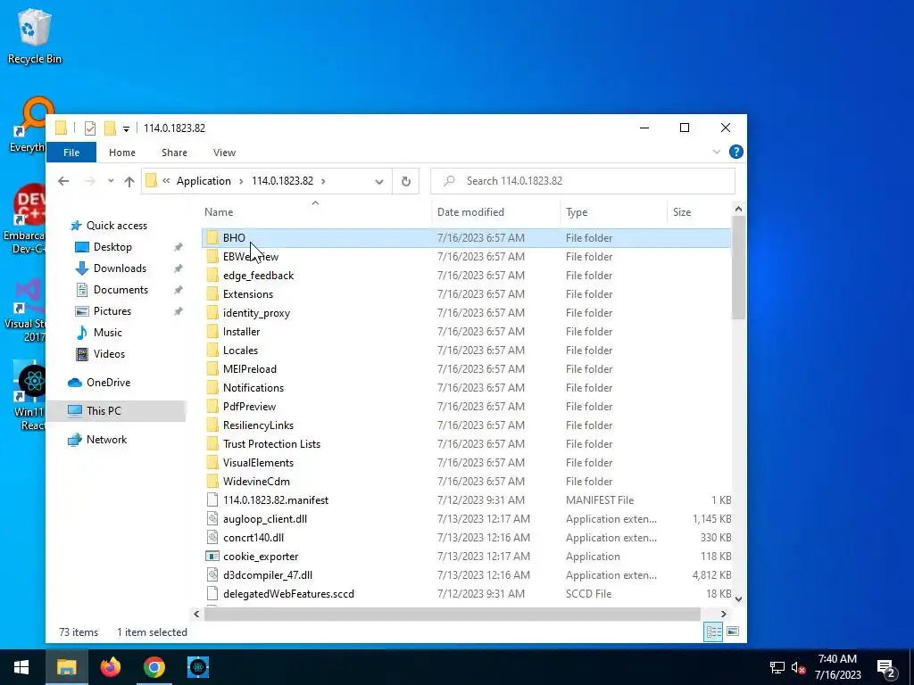This screenshot has width=914, height=685.
Task: Switch to Large icons view icon
Action: (733, 632)
